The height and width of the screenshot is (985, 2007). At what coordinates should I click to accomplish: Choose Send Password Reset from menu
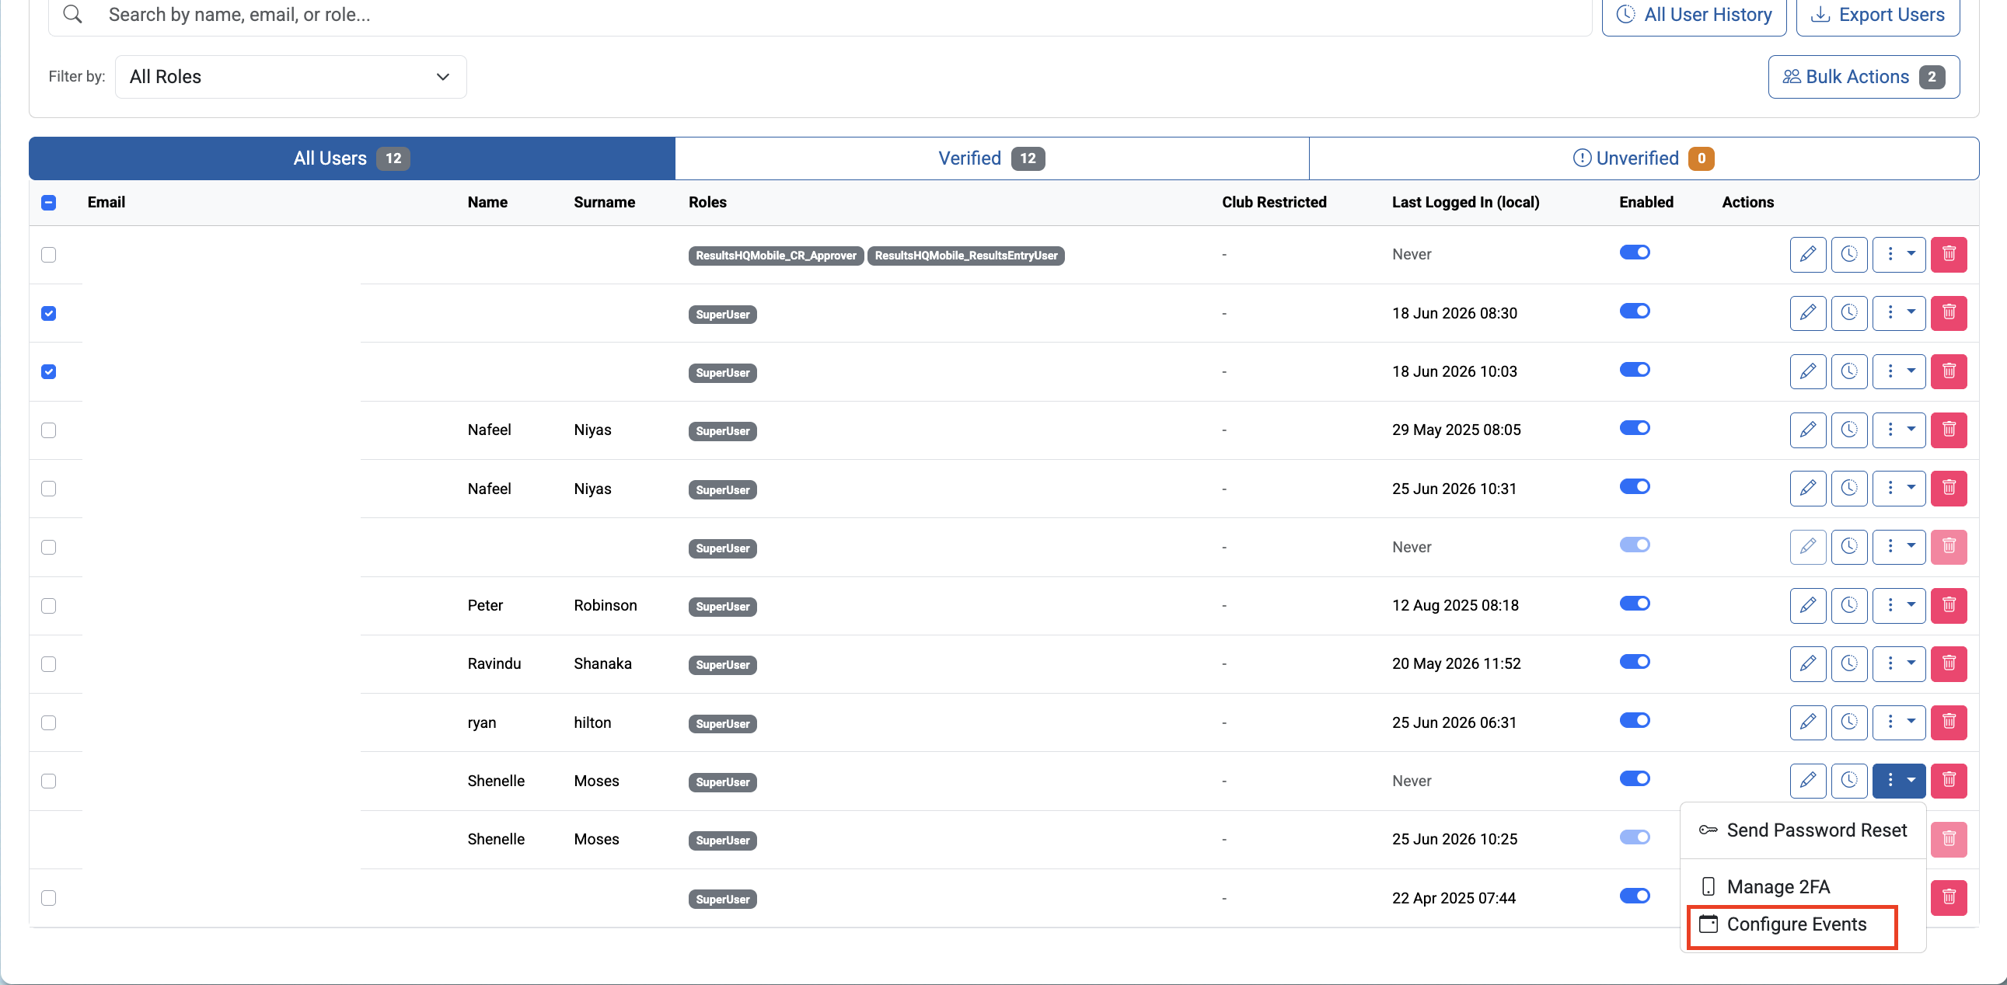point(1803,830)
